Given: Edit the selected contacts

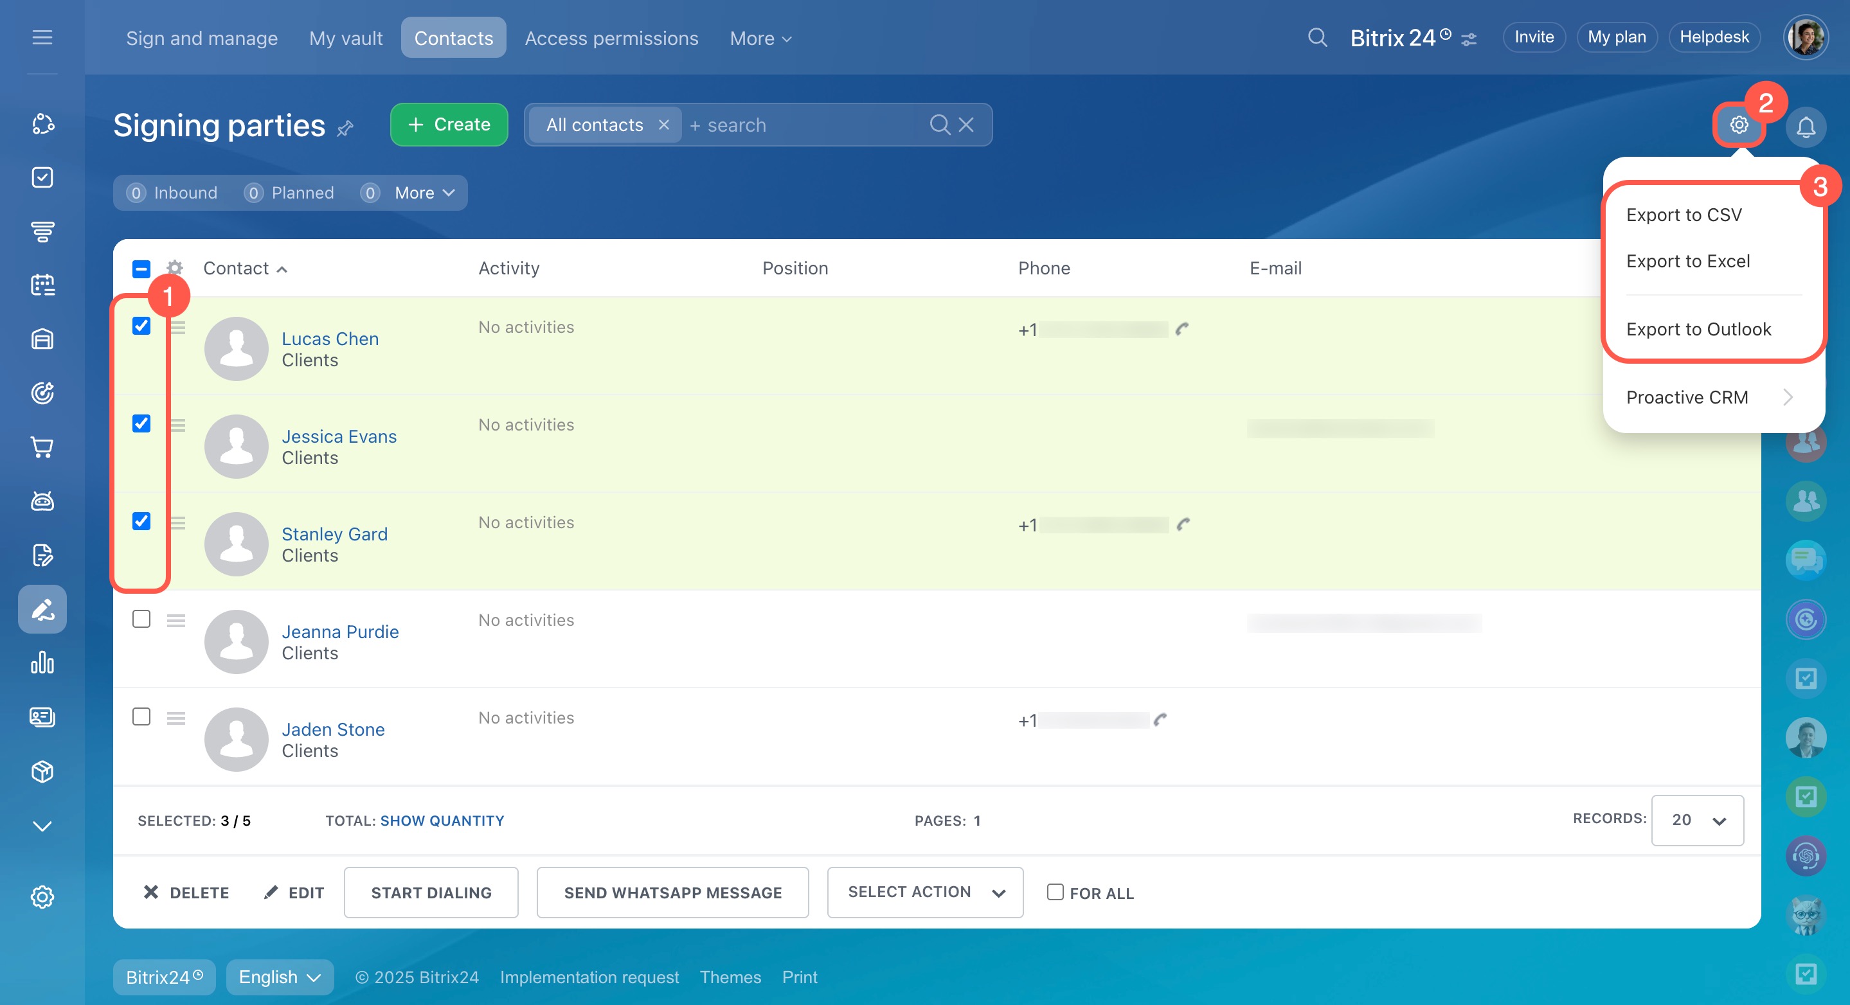Looking at the screenshot, I should pyautogui.click(x=293, y=893).
